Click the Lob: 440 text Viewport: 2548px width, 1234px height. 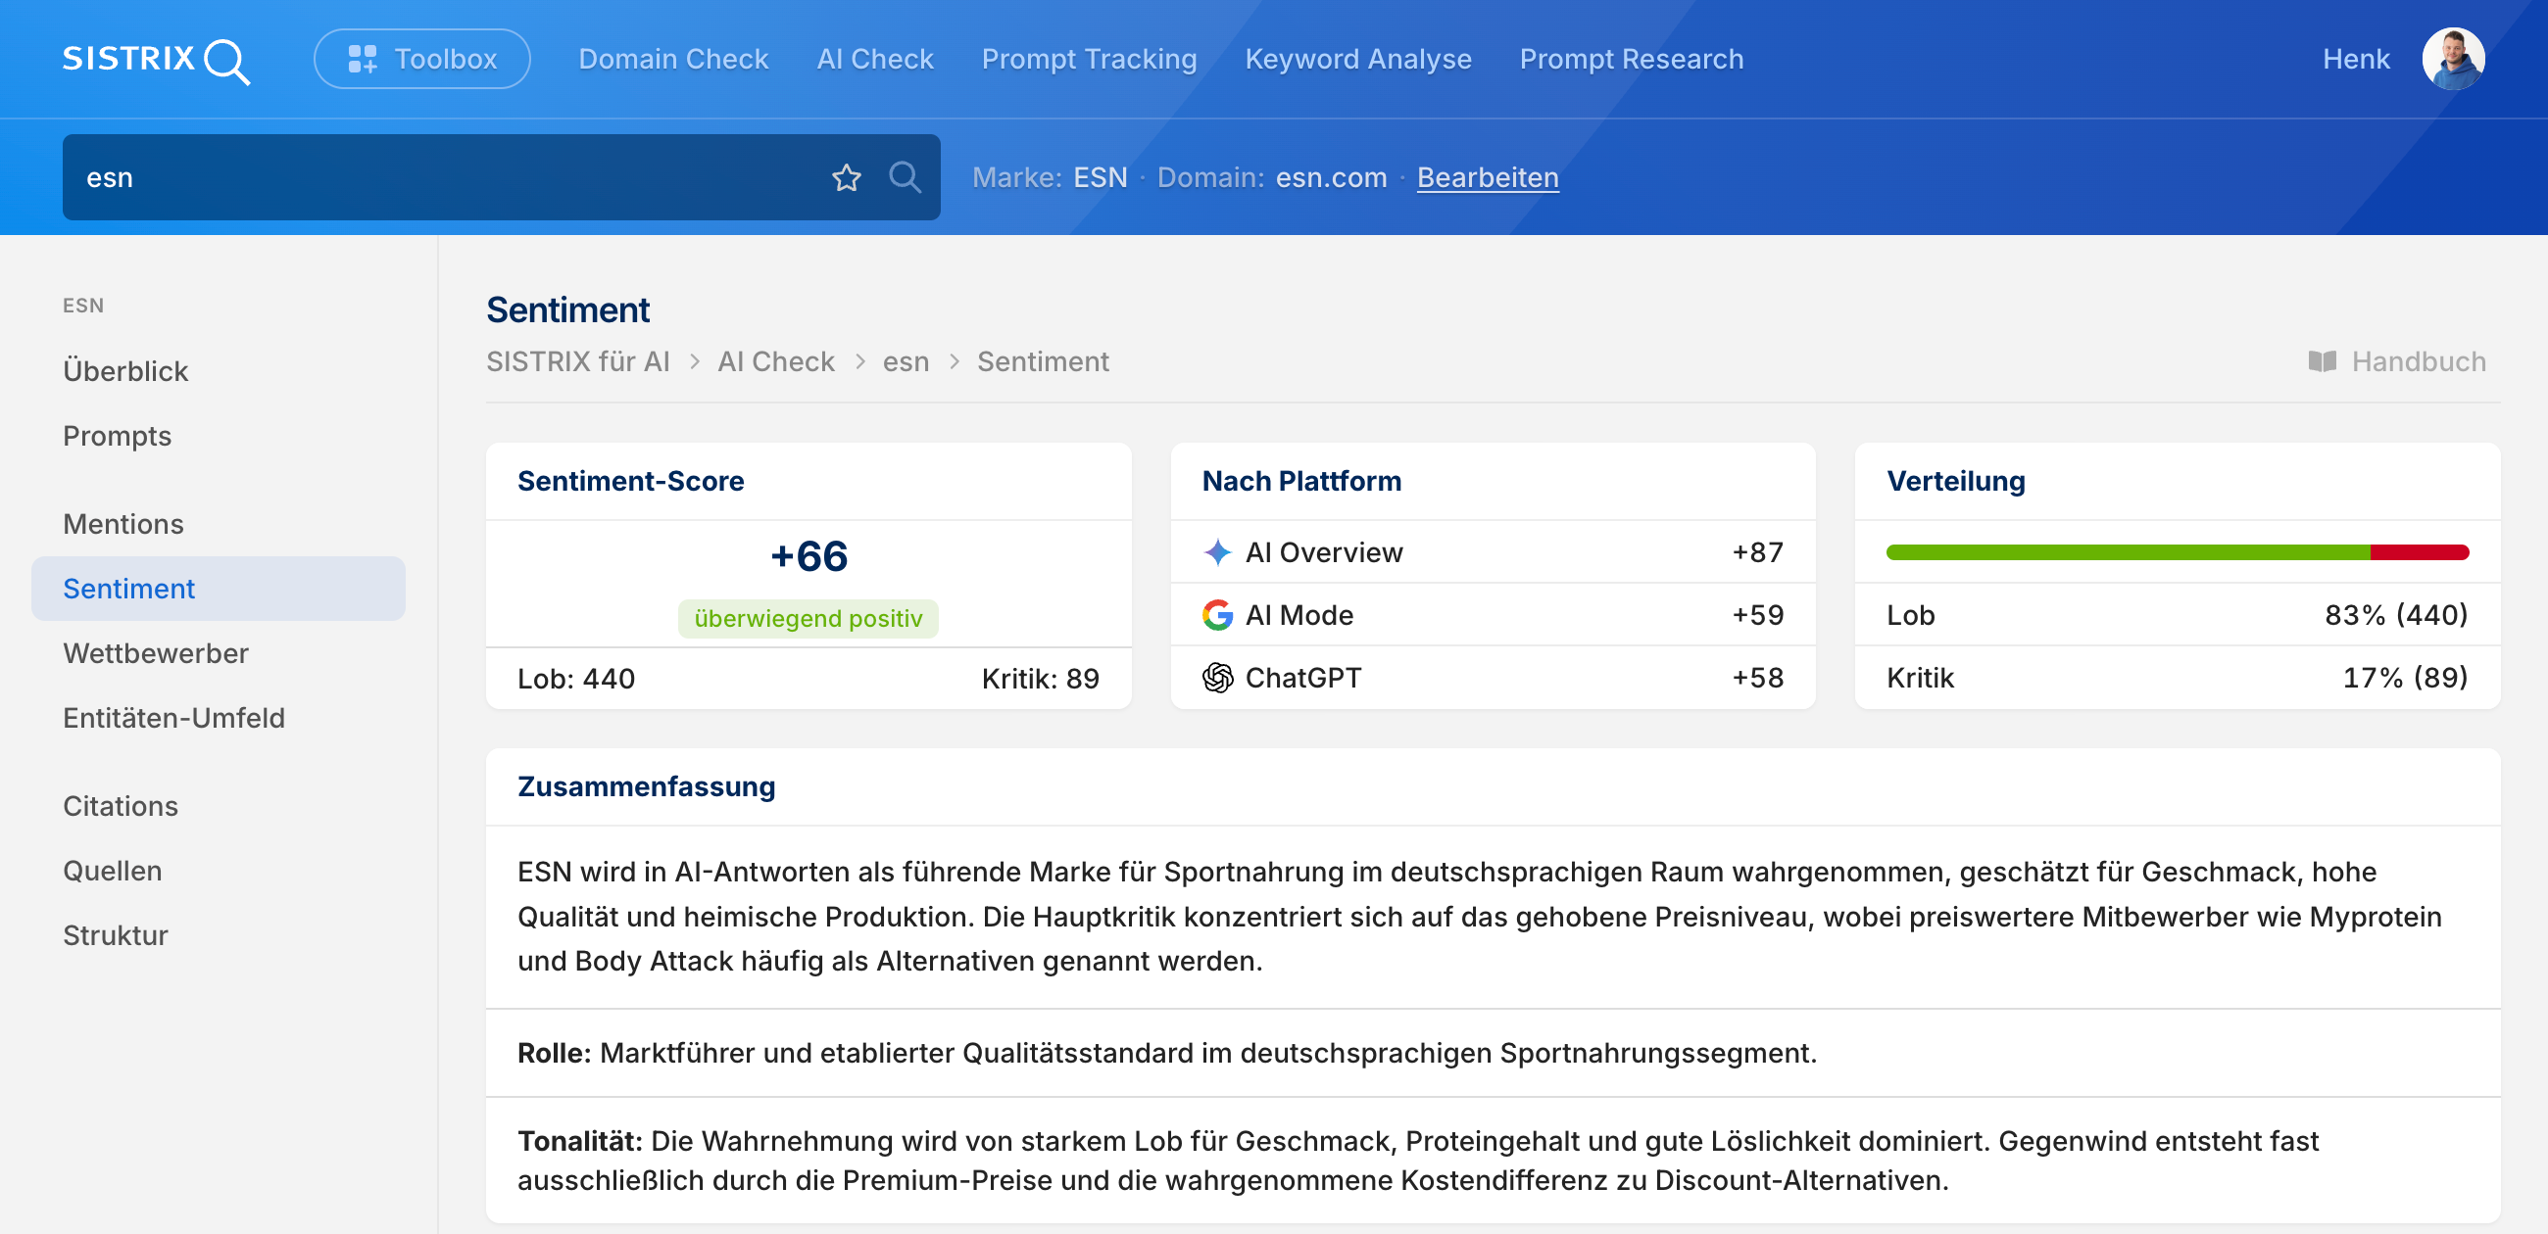point(575,680)
